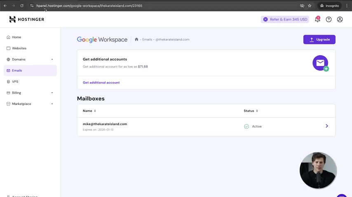Click the Billing card icon
The image size is (352, 197).
click(8, 93)
